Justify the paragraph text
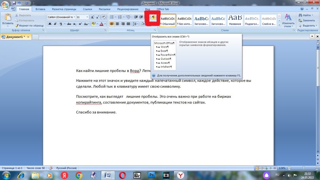 point(128,24)
